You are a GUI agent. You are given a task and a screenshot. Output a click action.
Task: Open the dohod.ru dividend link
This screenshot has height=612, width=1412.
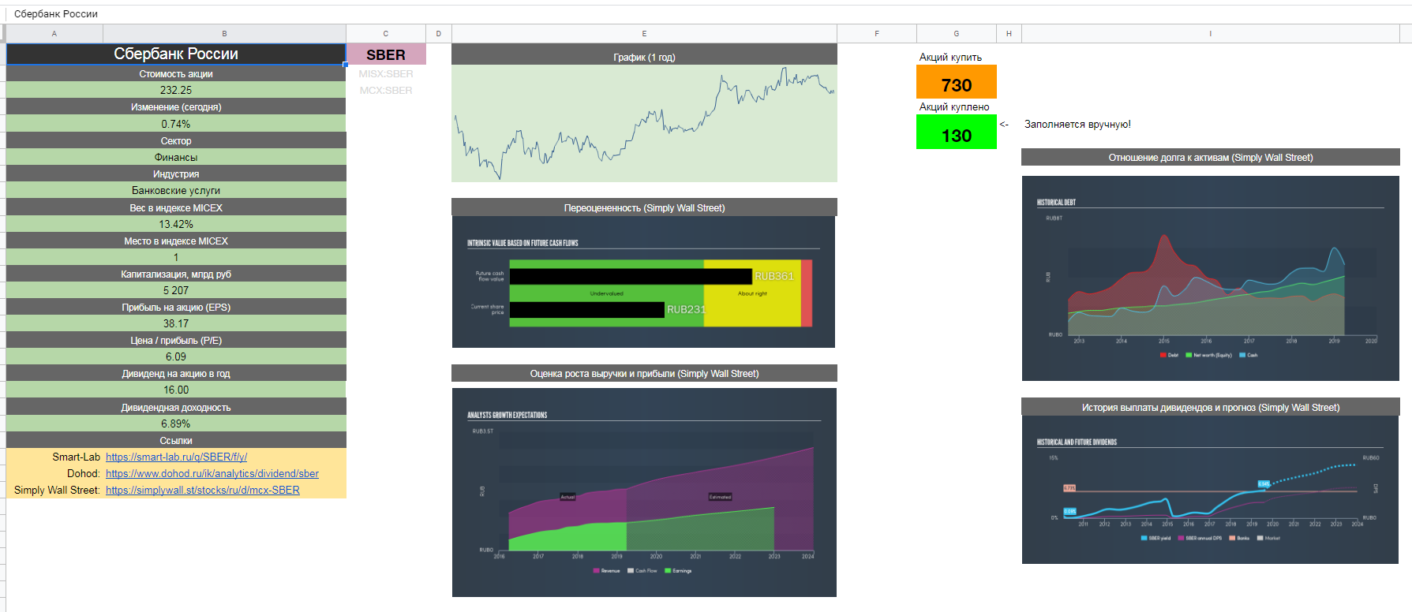(x=212, y=473)
